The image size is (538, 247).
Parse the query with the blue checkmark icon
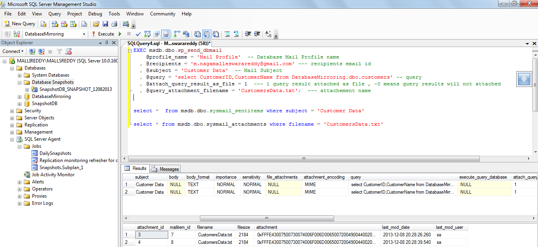tap(138, 34)
